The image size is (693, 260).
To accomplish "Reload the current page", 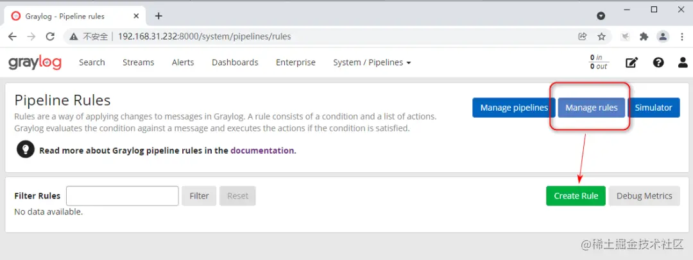I will coord(50,37).
